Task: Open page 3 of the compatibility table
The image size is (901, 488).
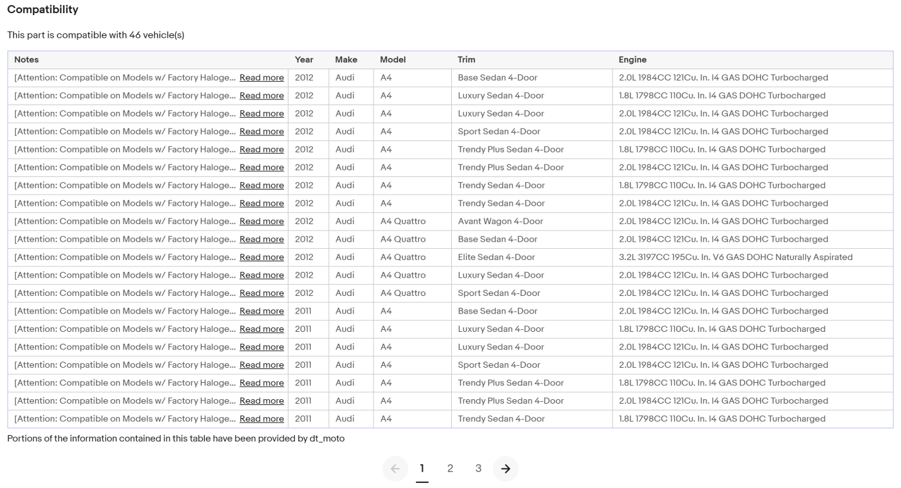Action: click(478, 468)
